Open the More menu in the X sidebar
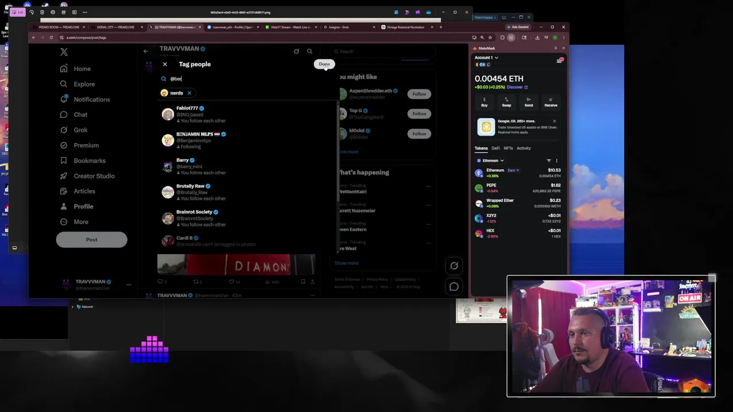This screenshot has height=412, width=733. point(74,222)
